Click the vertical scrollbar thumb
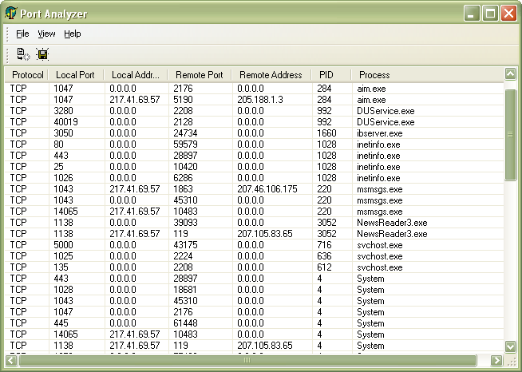The height and width of the screenshot is (372, 522). point(510,135)
